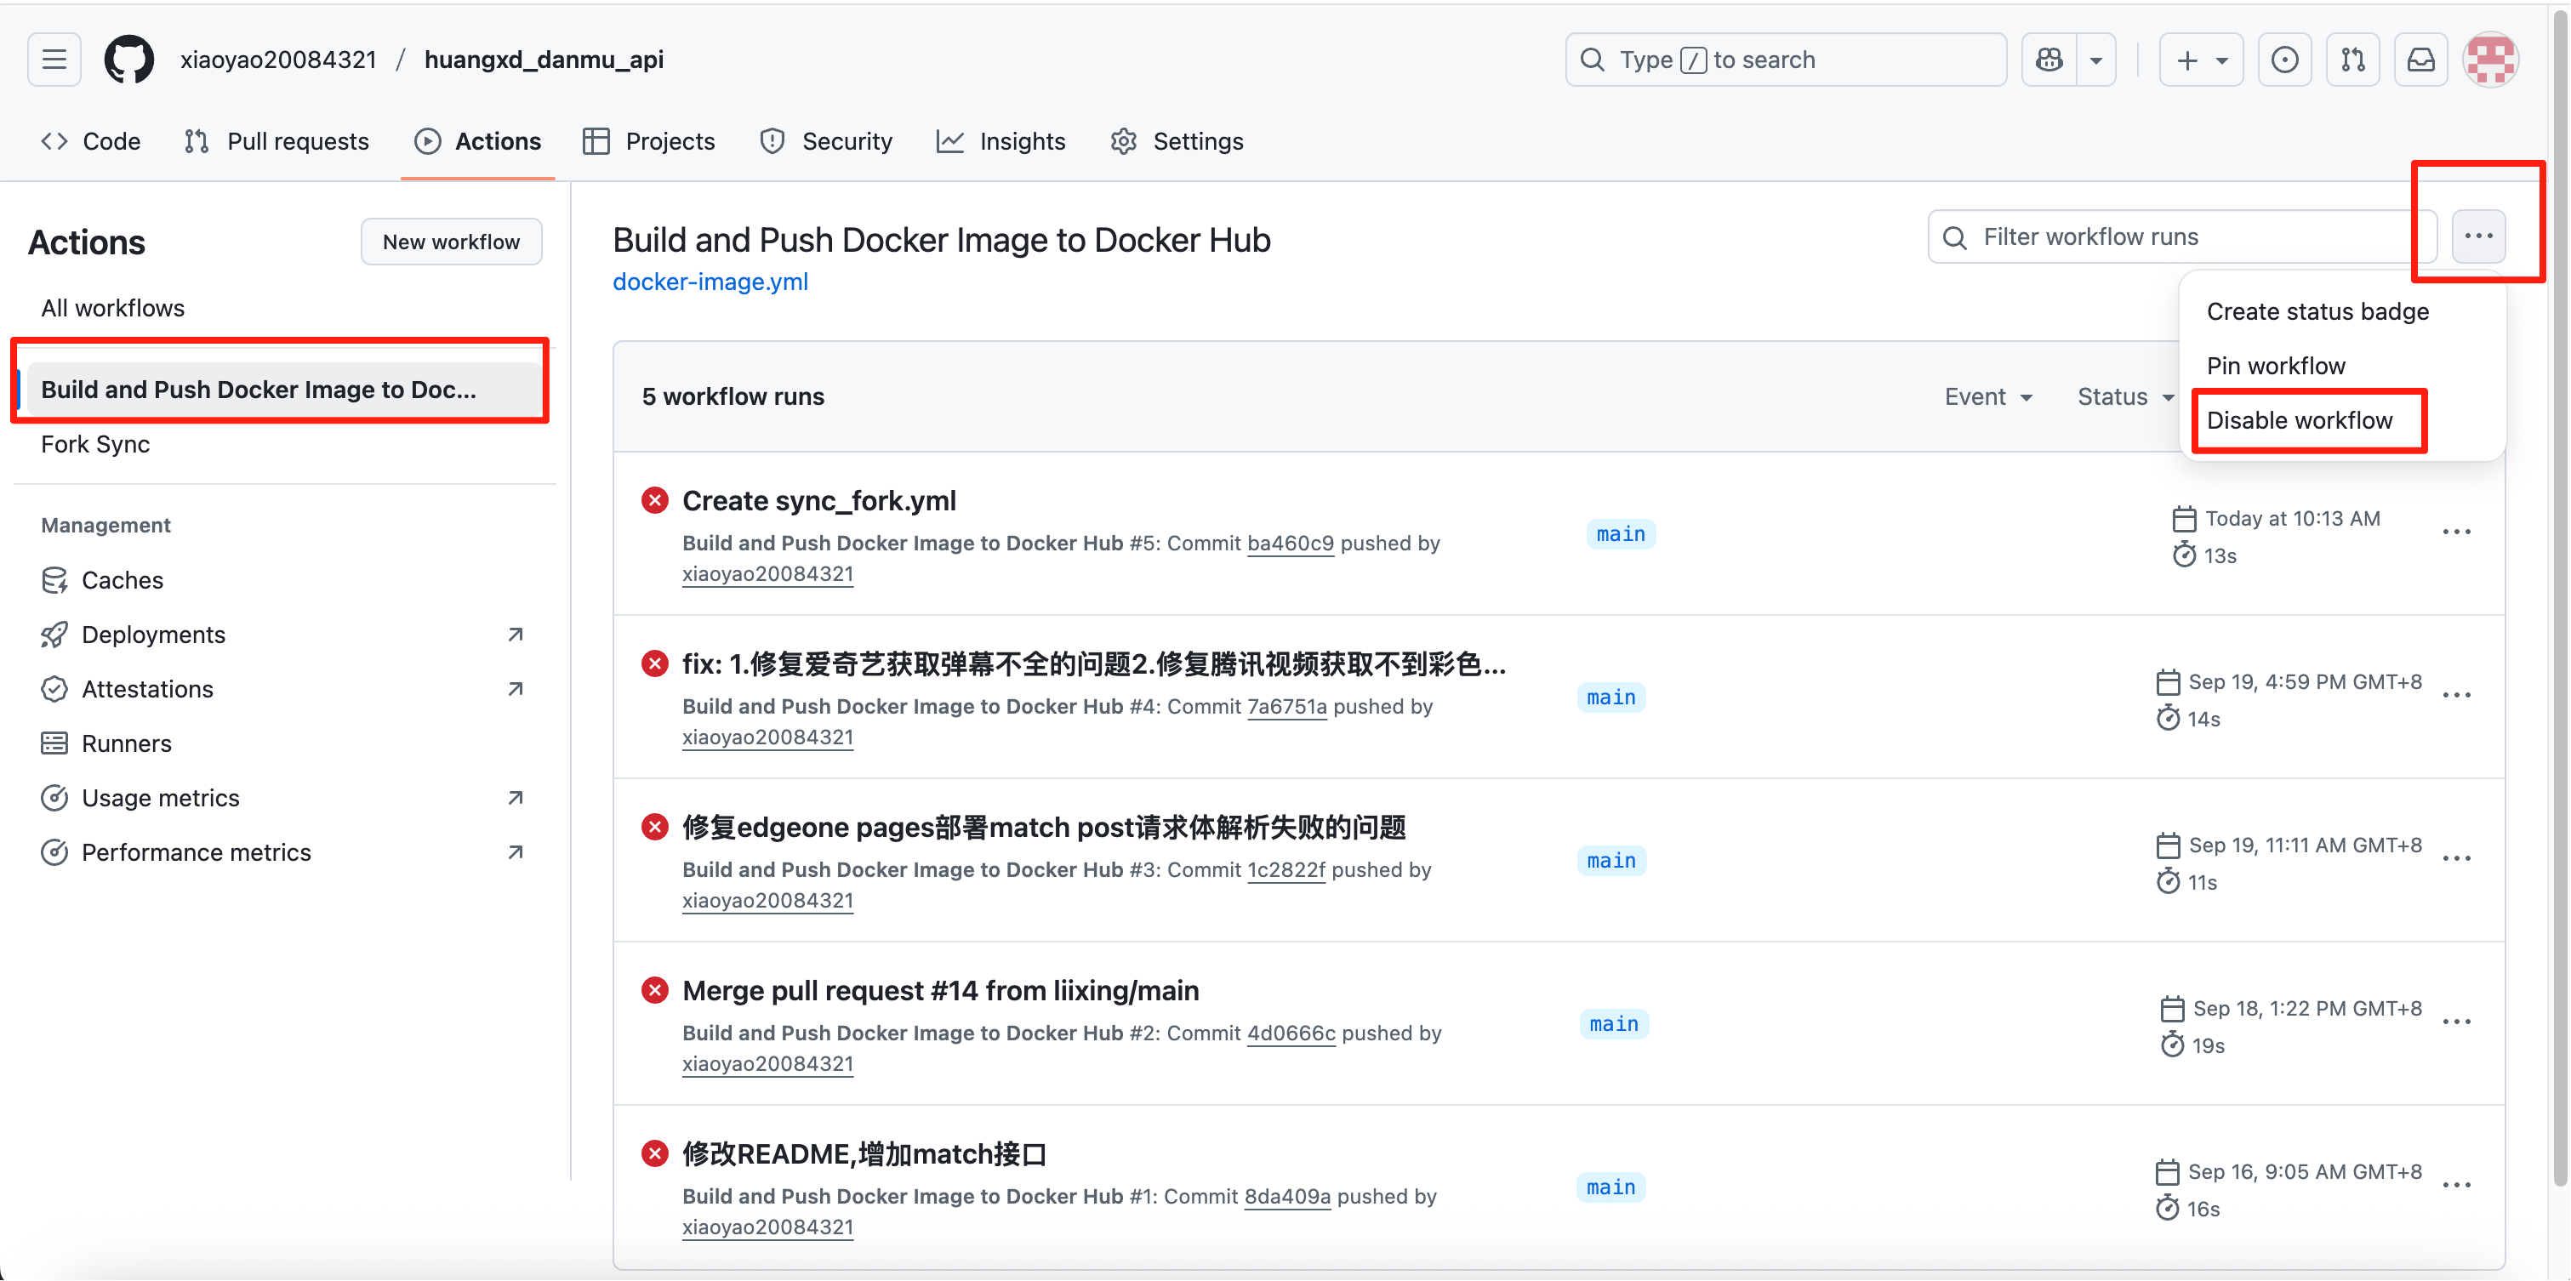Click the Deployments external link arrow
The width and height of the screenshot is (2571, 1281).
515,635
